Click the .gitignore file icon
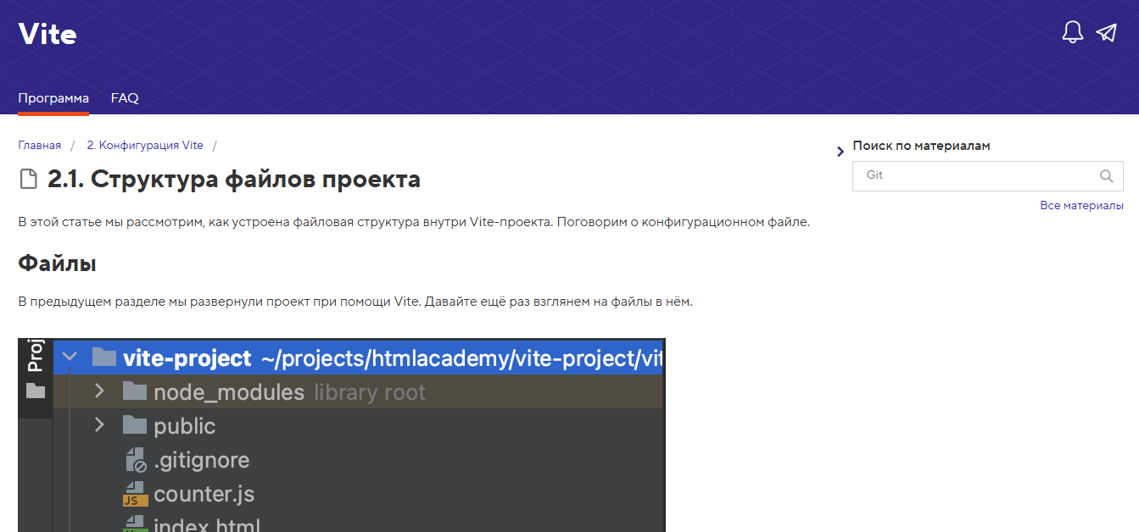Screen dimensions: 1139x532 coord(136,460)
